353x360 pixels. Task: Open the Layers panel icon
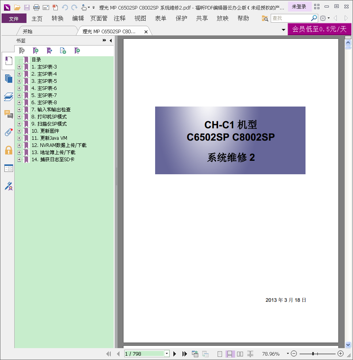click(9, 97)
